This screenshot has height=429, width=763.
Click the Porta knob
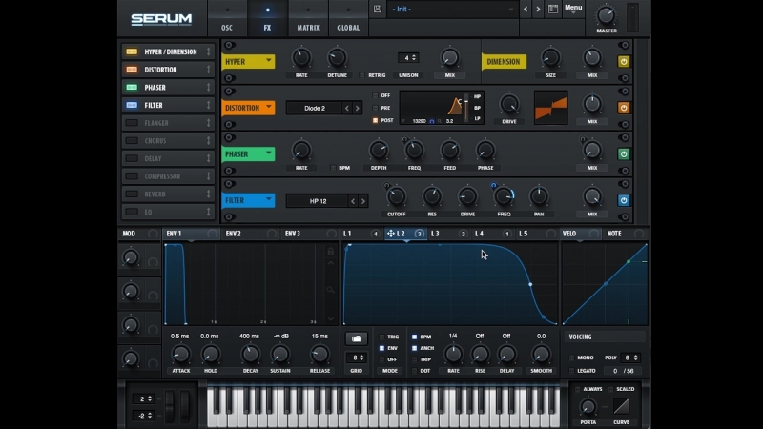(x=588, y=406)
